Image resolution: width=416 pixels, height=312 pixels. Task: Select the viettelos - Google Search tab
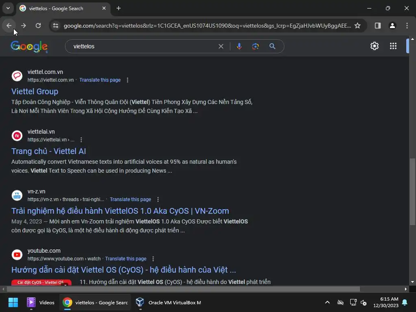(x=63, y=8)
